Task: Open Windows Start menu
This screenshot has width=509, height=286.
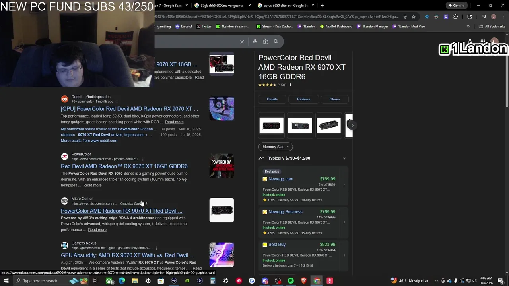Action: point(6,281)
